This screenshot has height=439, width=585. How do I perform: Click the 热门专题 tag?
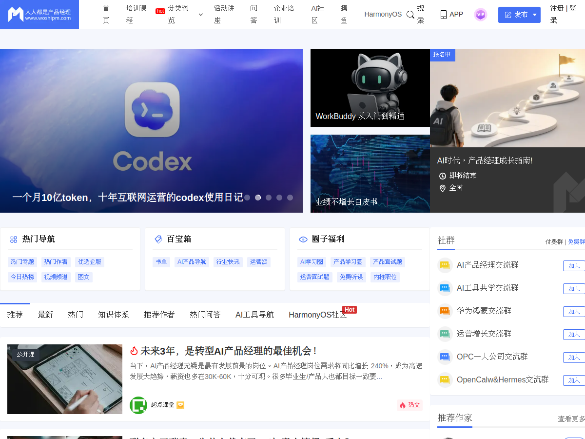(22, 262)
